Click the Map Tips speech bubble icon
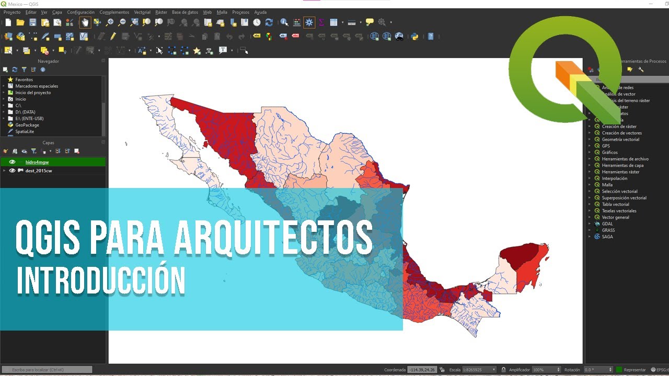This screenshot has width=669, height=376. [370, 22]
